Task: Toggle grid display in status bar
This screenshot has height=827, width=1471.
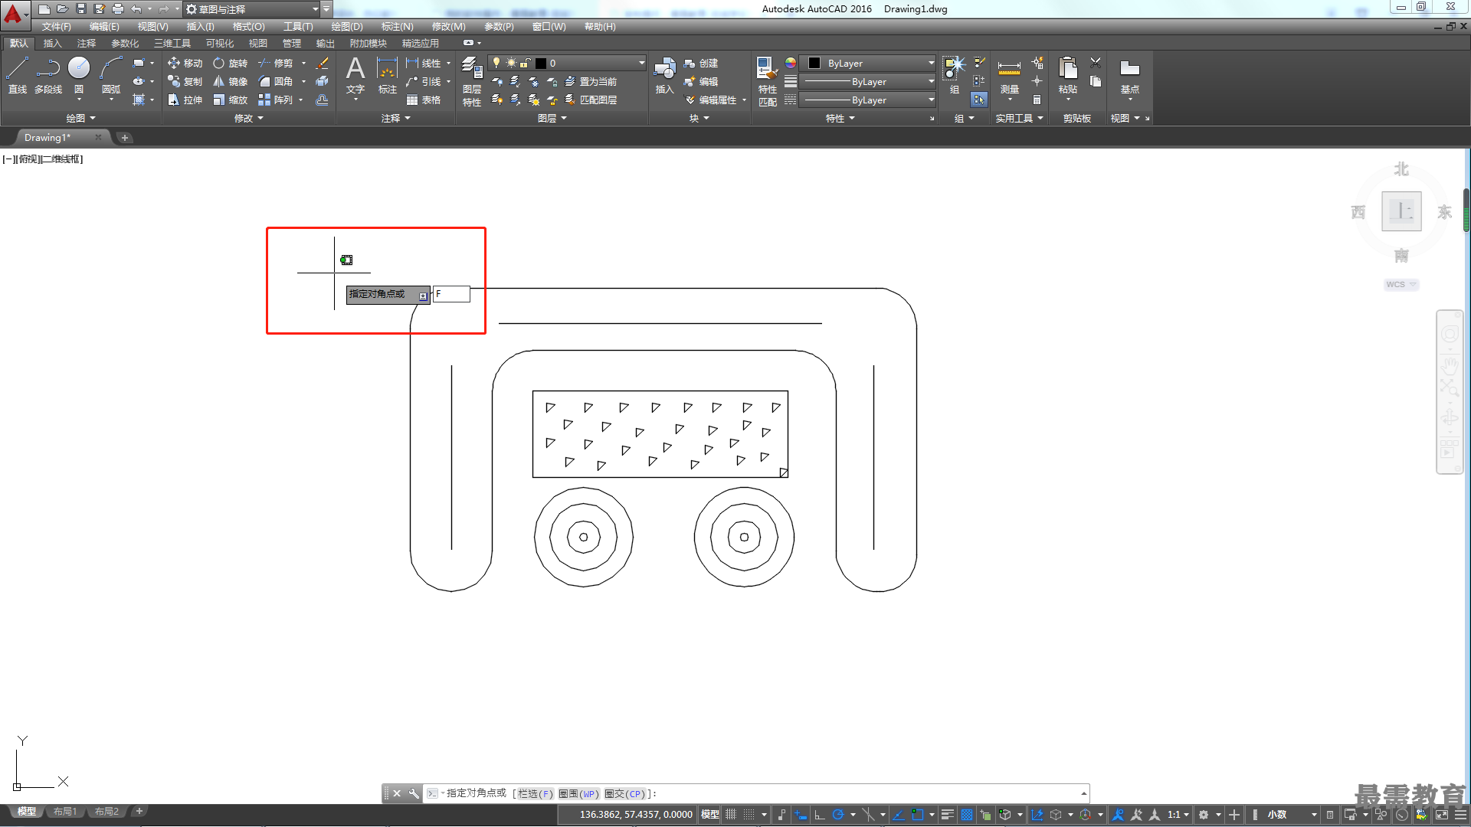Action: [x=731, y=815]
